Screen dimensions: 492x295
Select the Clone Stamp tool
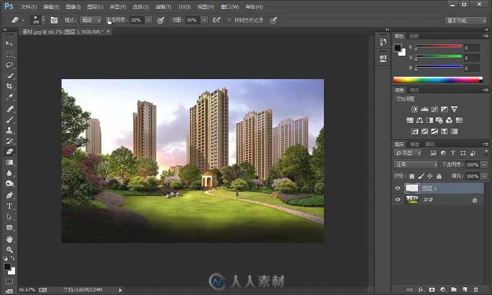9,131
